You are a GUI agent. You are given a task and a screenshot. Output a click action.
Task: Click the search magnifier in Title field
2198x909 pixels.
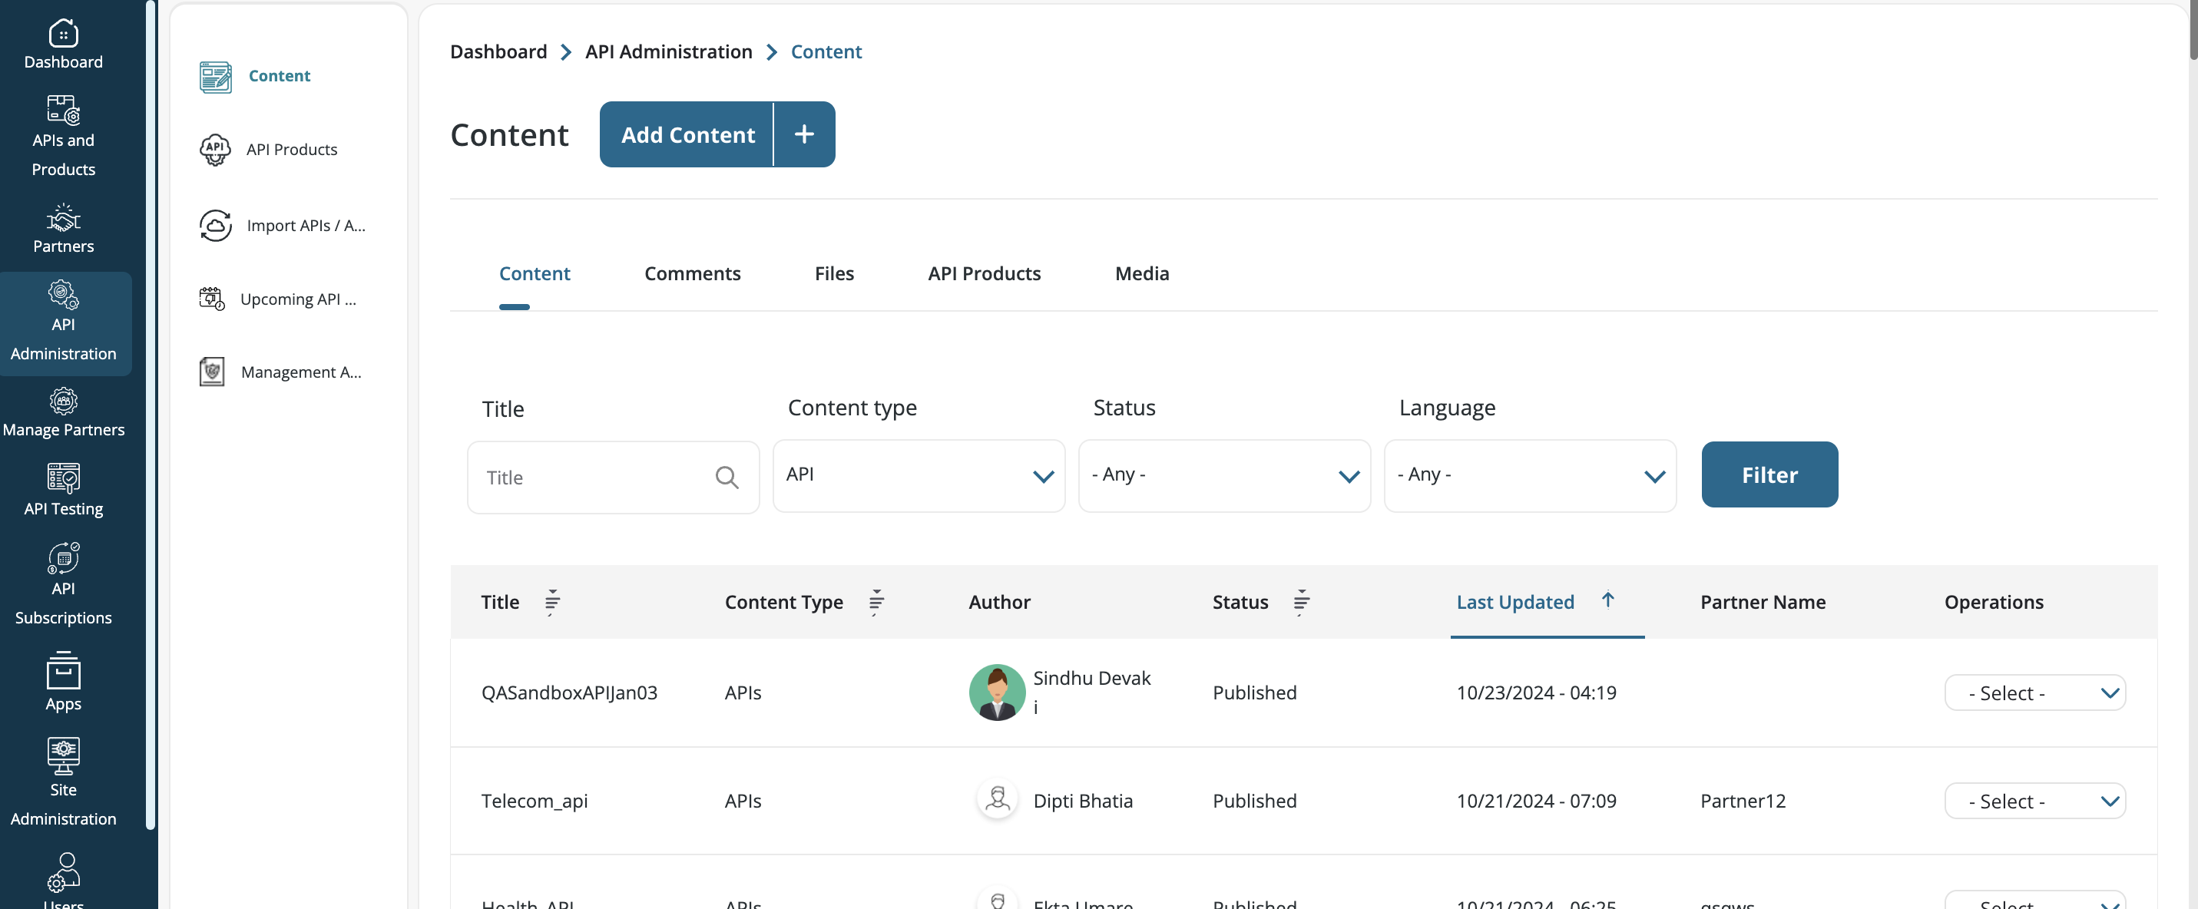pos(727,478)
